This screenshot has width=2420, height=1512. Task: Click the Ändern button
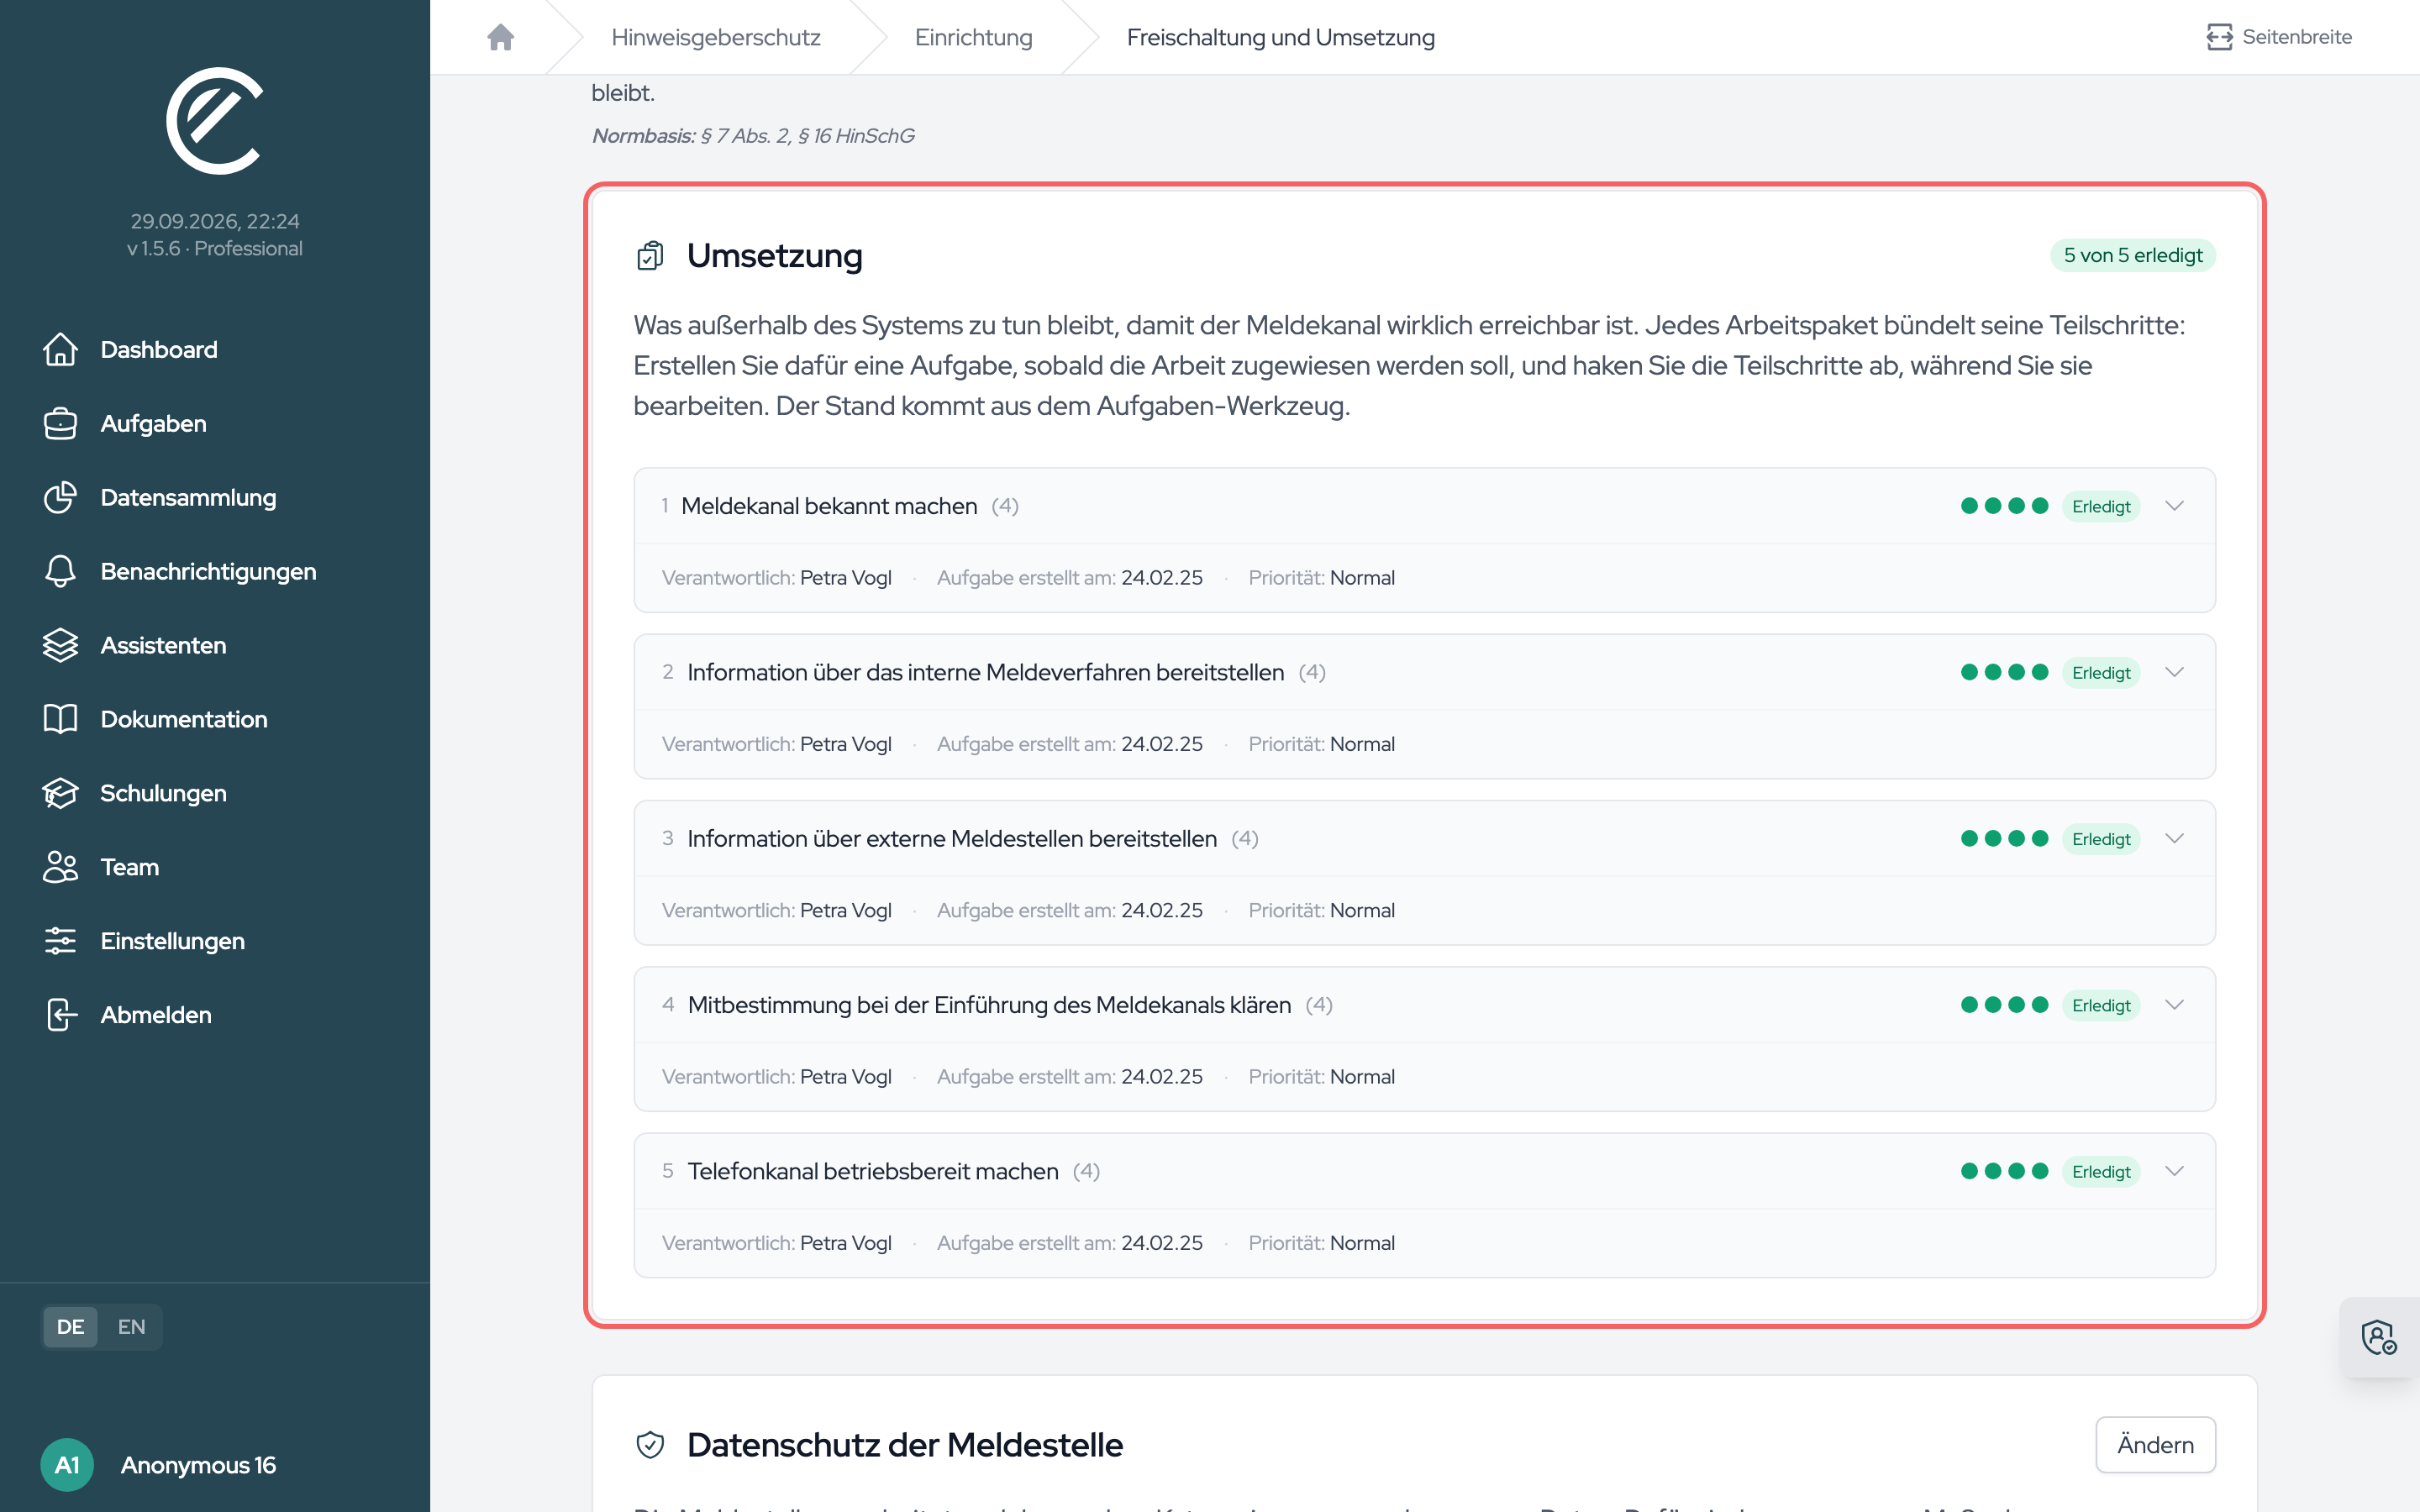2155,1445
